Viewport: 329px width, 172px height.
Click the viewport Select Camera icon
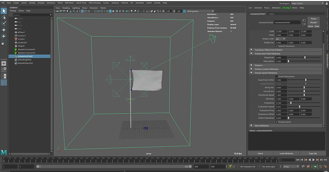point(57,11)
